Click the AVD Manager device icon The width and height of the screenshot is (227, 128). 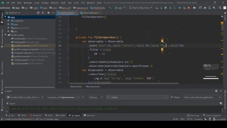pyautogui.click(x=210, y=8)
